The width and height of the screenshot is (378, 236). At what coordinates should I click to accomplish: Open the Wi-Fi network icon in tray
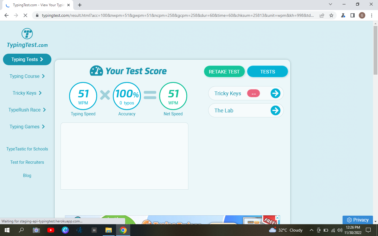pos(333,230)
